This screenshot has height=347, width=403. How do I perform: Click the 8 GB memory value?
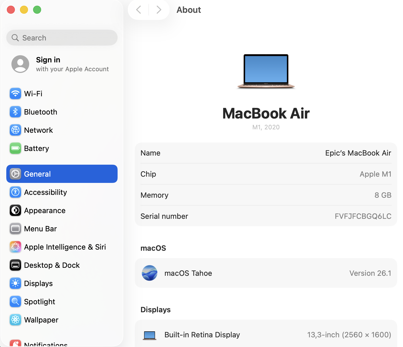click(383, 195)
